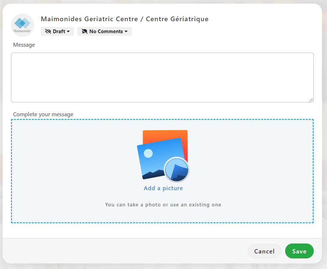Open the Draft status dropdown
The height and width of the screenshot is (269, 327).
[57, 31]
